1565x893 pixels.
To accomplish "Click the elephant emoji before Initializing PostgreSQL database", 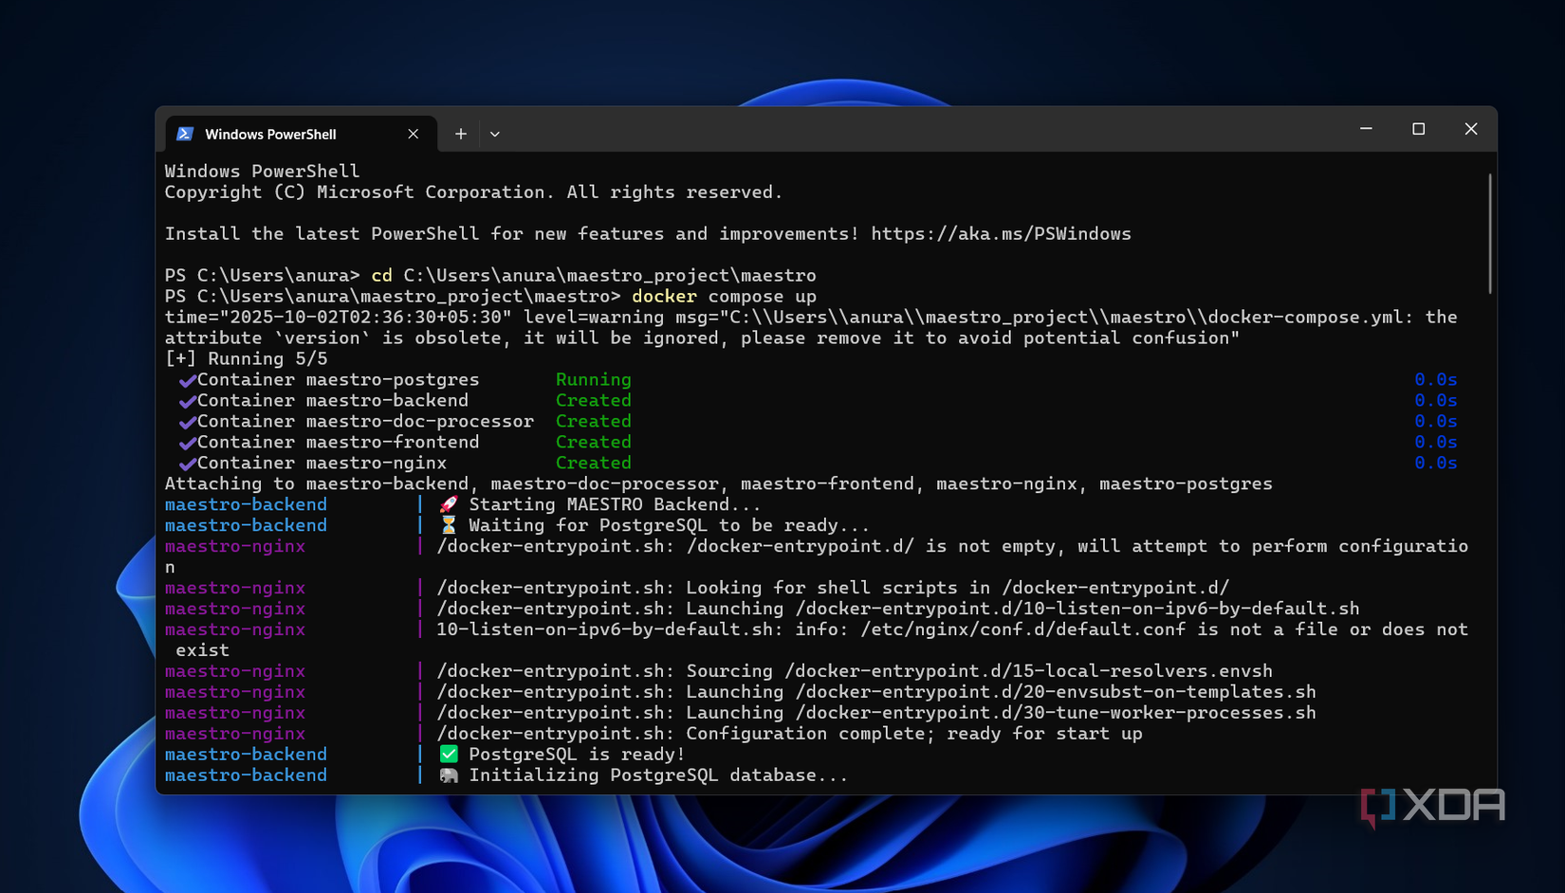I will tap(449, 775).
